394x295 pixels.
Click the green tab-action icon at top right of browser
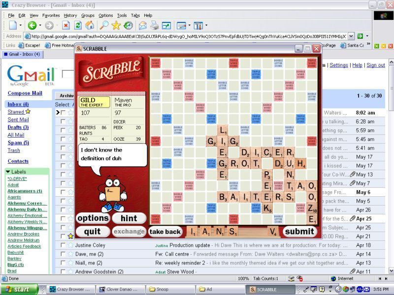click(x=376, y=46)
